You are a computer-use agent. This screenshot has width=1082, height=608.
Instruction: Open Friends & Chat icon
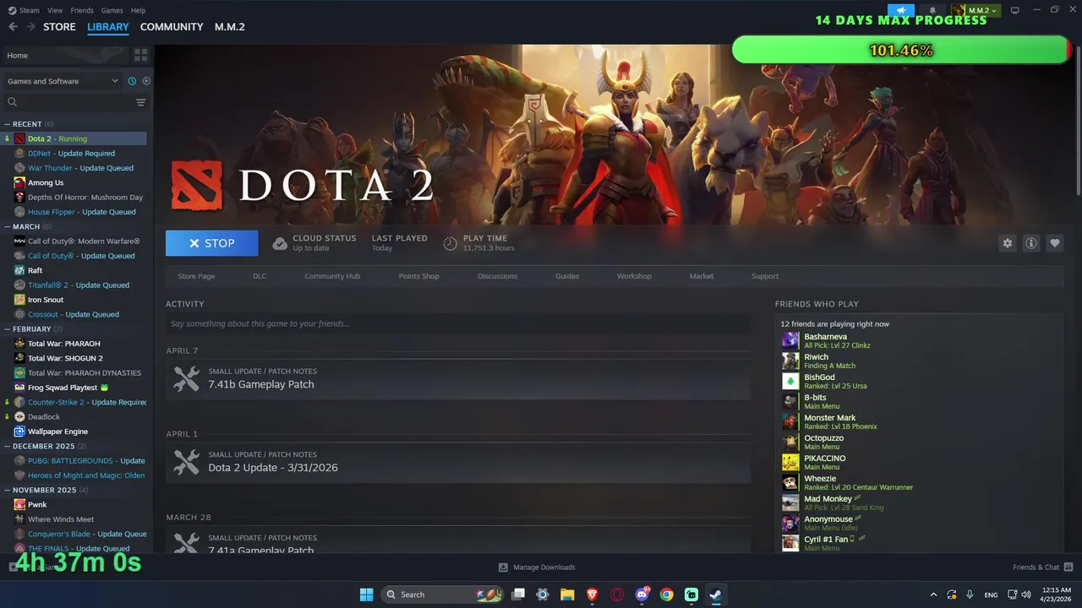[1068, 567]
